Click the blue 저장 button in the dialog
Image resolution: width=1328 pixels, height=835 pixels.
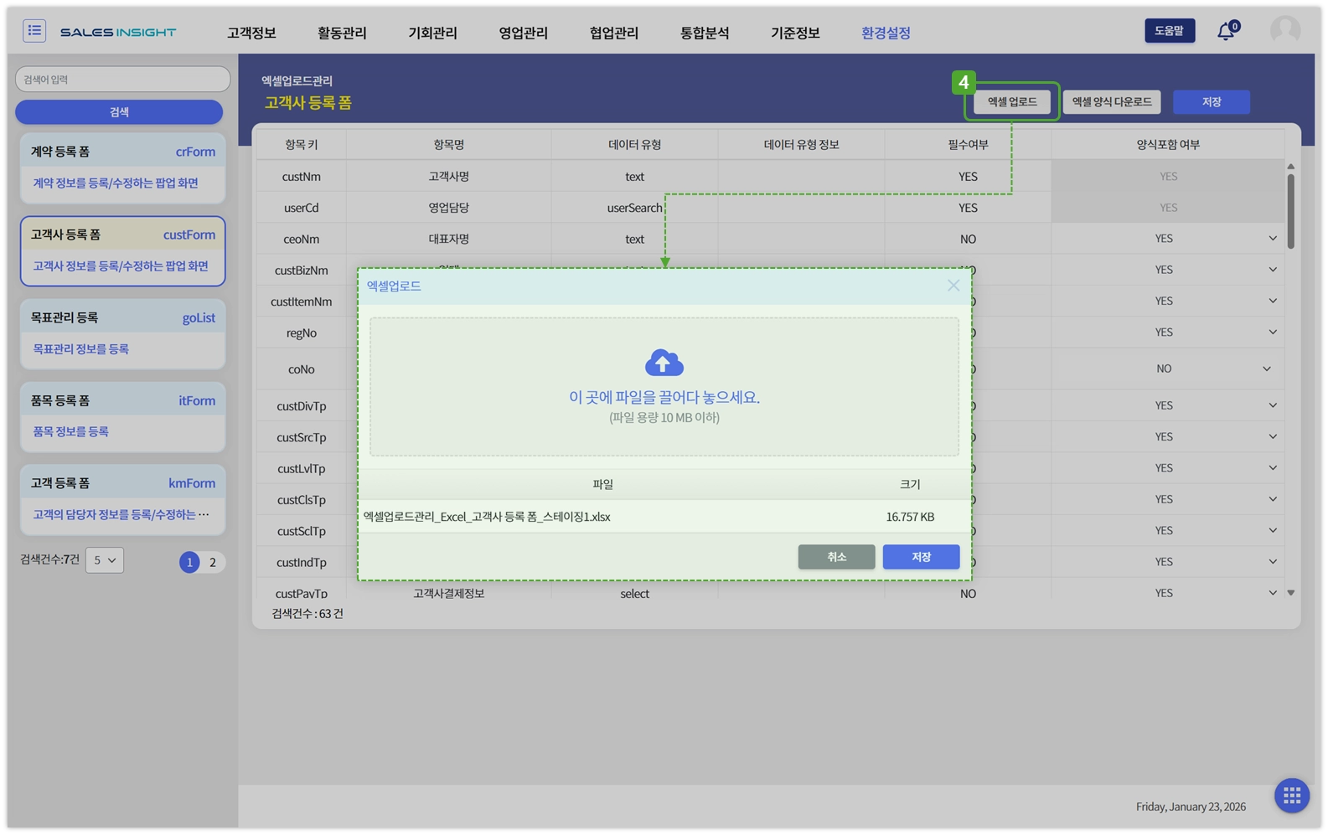click(x=921, y=557)
